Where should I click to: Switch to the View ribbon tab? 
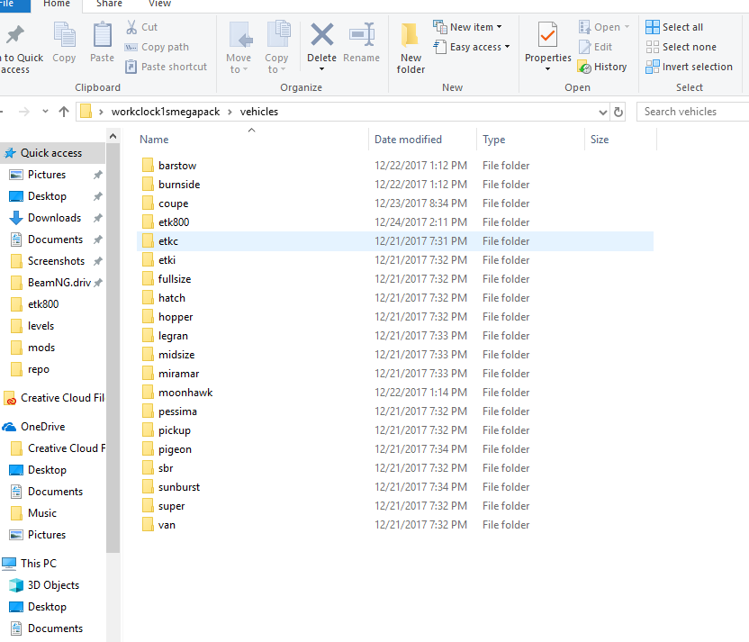click(159, 4)
